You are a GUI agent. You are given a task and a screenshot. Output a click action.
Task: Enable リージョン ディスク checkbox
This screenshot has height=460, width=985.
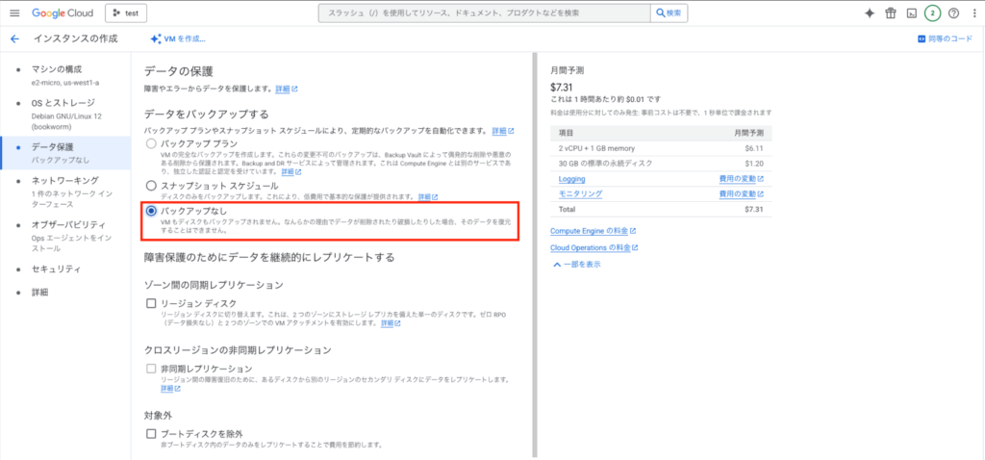[151, 303]
